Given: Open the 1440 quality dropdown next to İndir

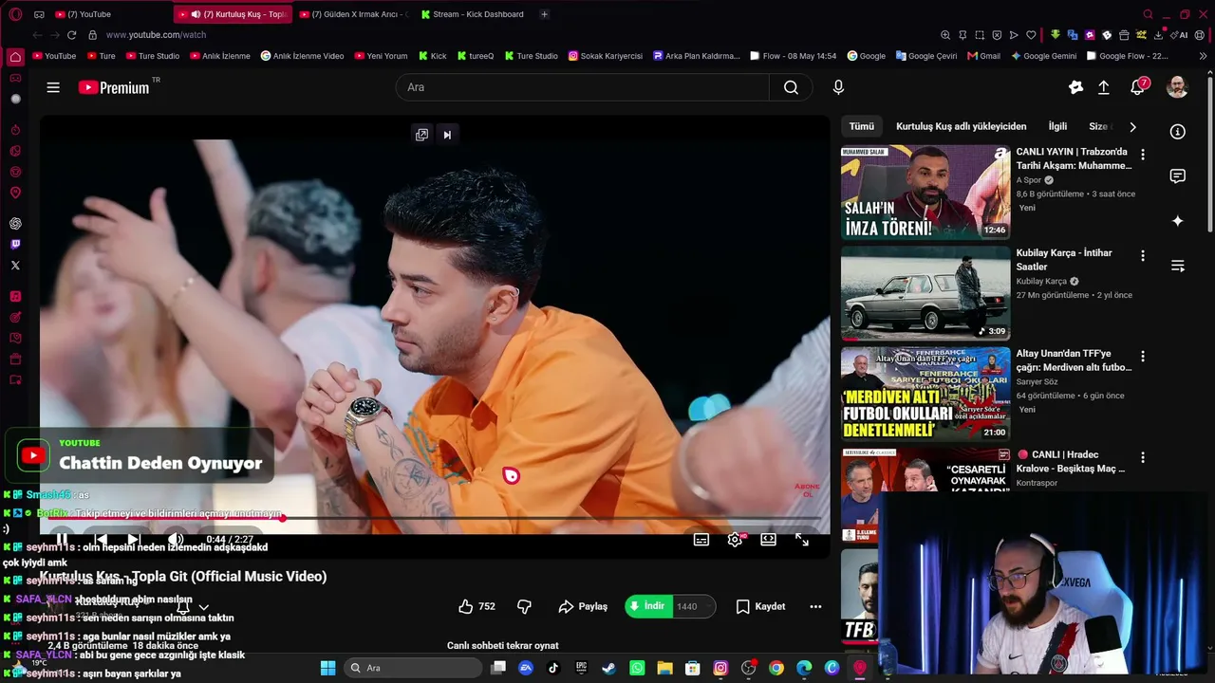Looking at the screenshot, I should (694, 606).
